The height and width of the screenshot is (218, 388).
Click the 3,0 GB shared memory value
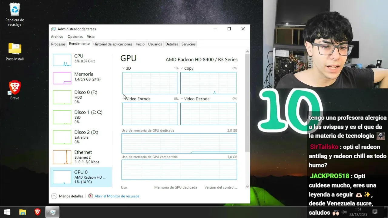[232, 157]
